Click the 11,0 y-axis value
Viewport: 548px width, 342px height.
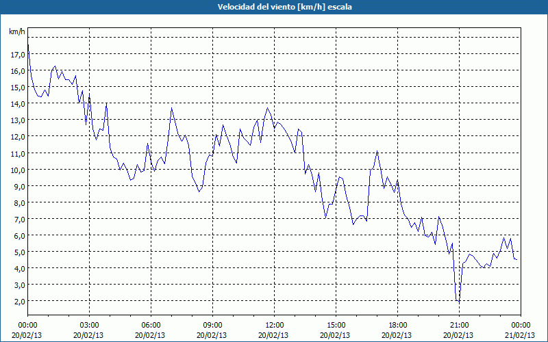tap(18, 153)
